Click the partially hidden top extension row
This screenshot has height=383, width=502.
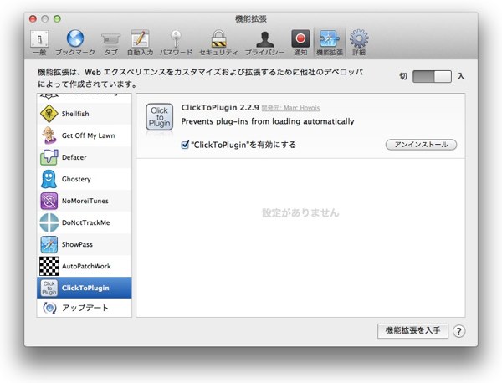[85, 97]
